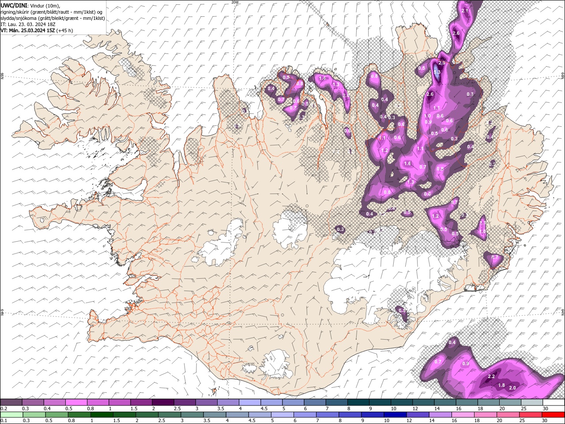
Task: Click the 'UWC/DINI: Vindur (10m)' title text
Action: coord(30,5)
